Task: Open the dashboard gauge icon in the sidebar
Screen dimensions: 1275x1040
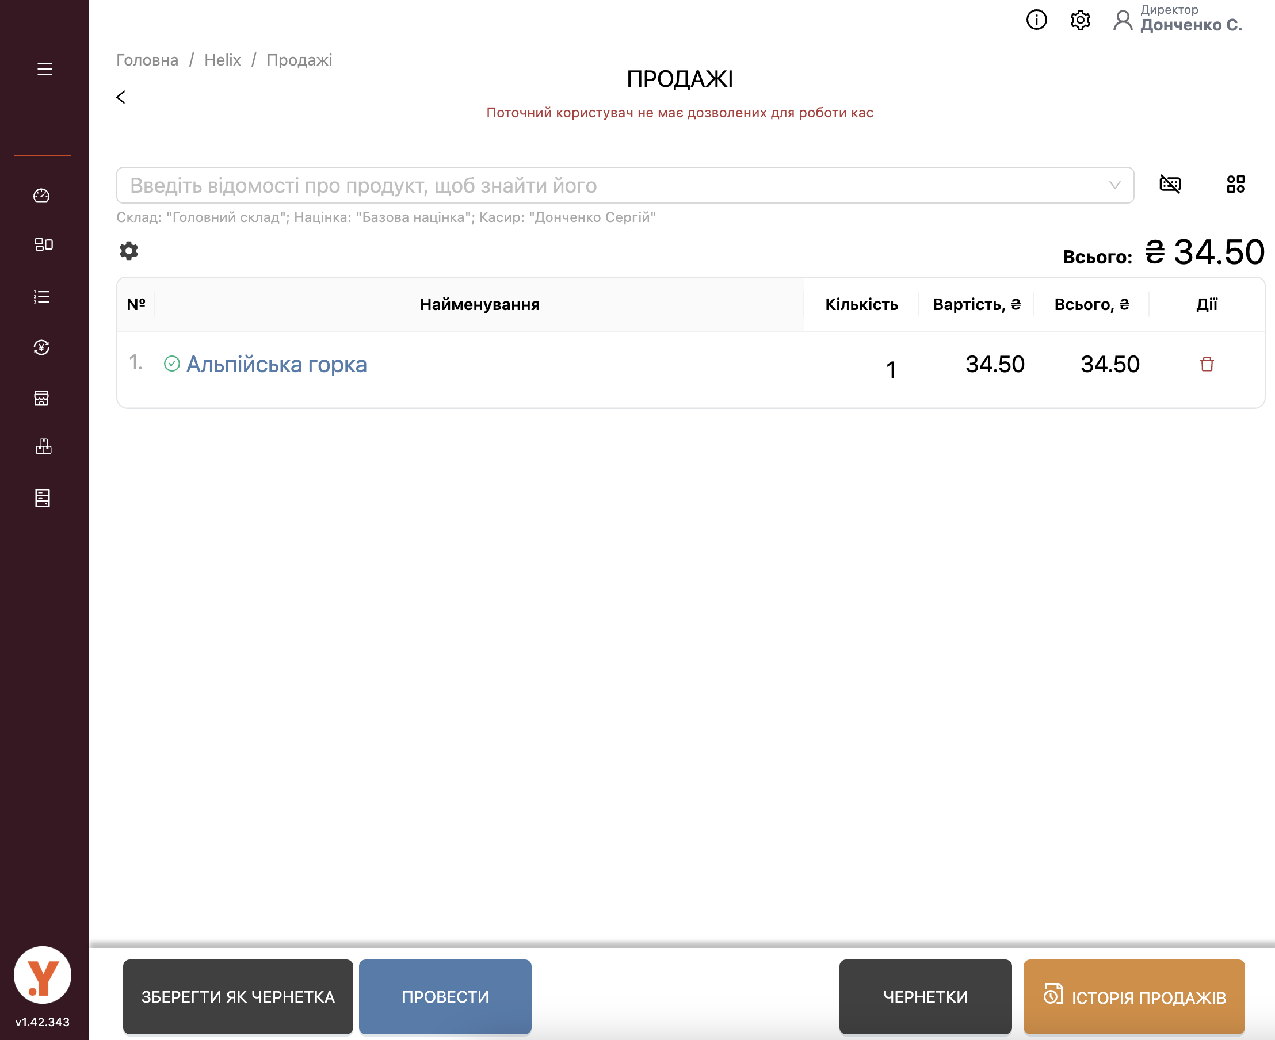Action: pos(41,196)
